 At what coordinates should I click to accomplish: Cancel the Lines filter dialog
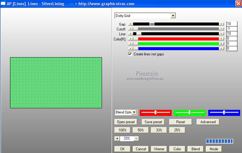[141, 149]
